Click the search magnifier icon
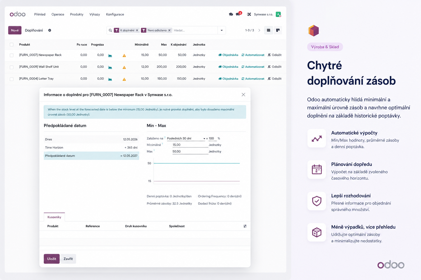This screenshot has width=421, height=280. [110, 30]
